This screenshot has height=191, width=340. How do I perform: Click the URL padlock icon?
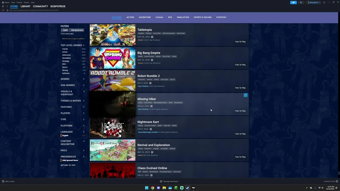tap(7, 10)
